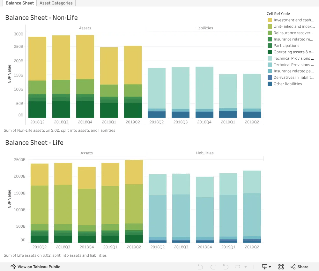The width and height of the screenshot is (319, 271).
Task: Click the refresh replay icon
Action: [237, 267]
